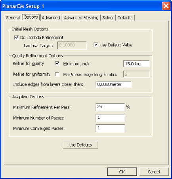Cancel the PlanarEM setup dialog
Image resolution: width=172 pixels, height=179 pixels.
pos(154,172)
